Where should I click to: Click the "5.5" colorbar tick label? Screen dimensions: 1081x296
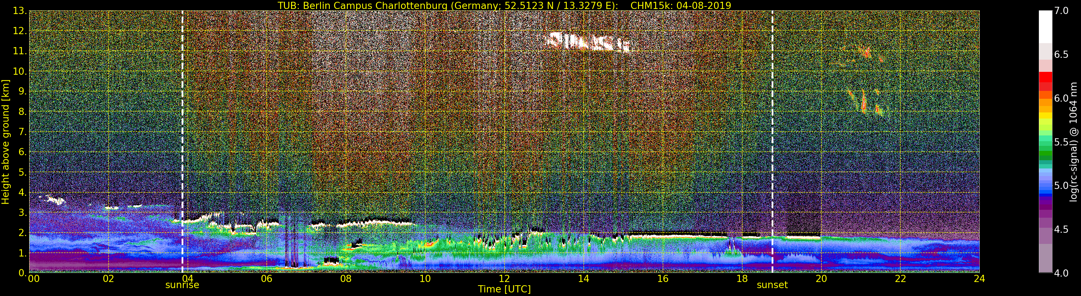pyautogui.click(x=1061, y=142)
